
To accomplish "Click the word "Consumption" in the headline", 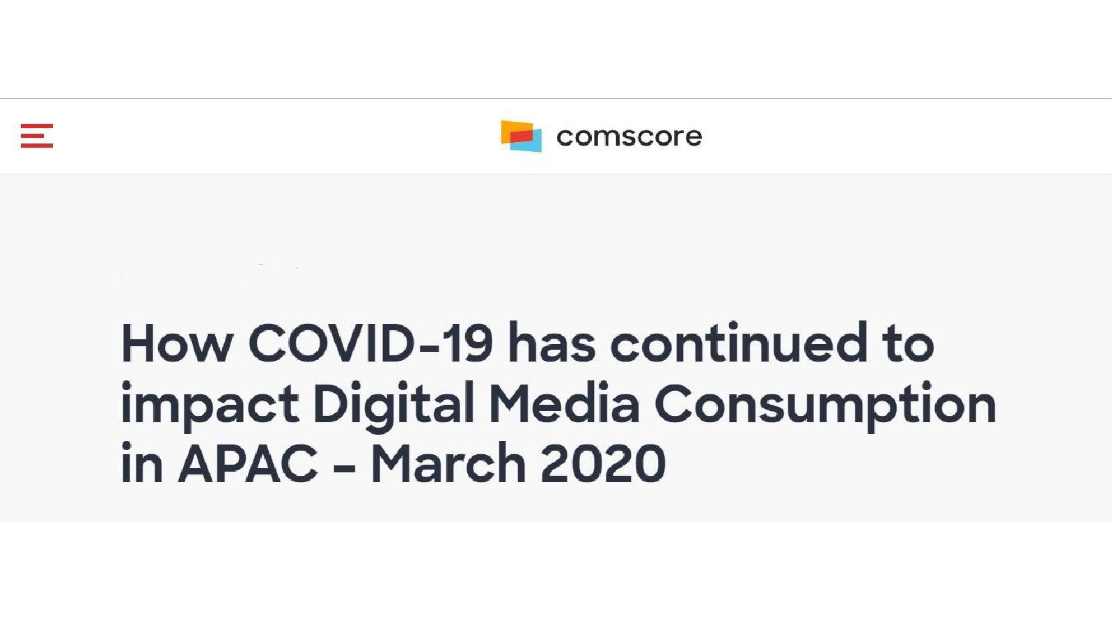I will (826, 405).
